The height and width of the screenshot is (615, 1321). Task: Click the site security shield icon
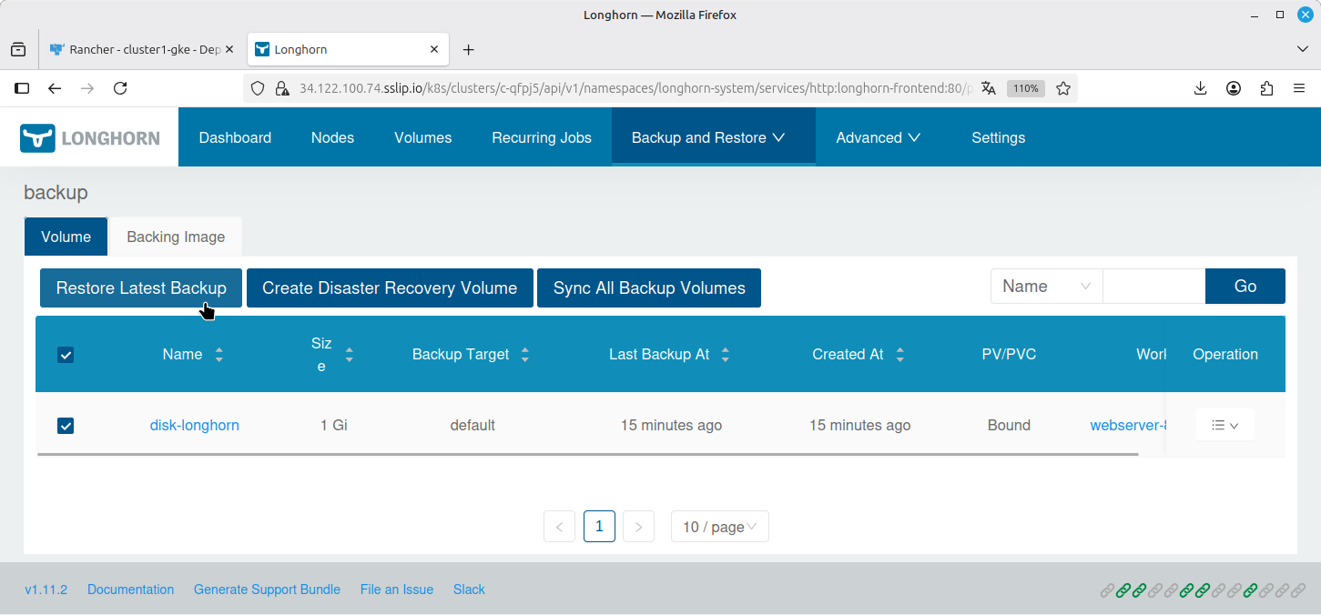258,88
